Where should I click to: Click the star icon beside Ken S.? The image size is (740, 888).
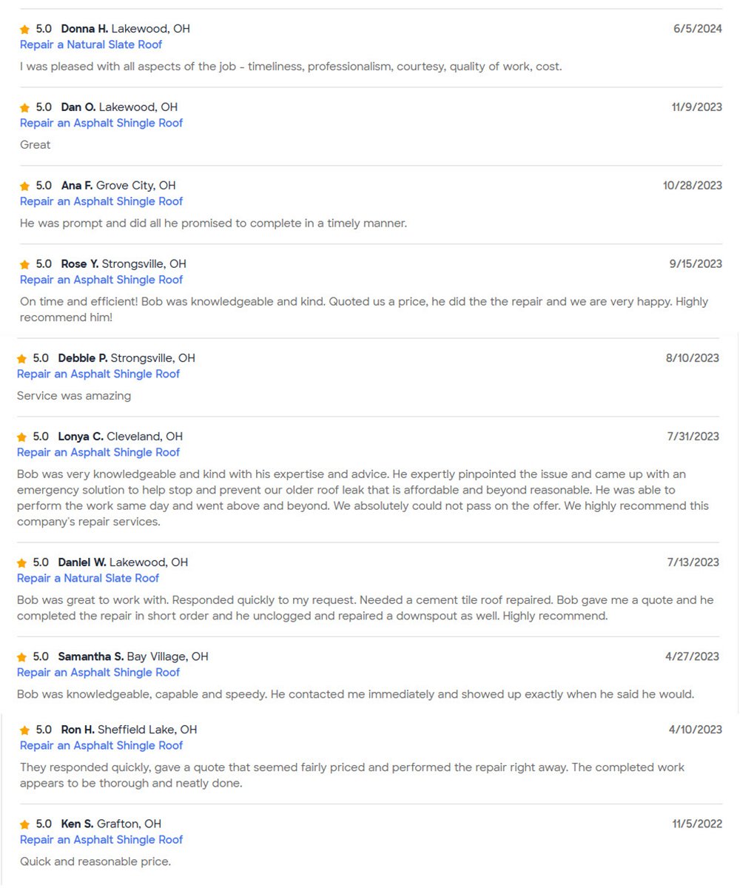click(24, 824)
